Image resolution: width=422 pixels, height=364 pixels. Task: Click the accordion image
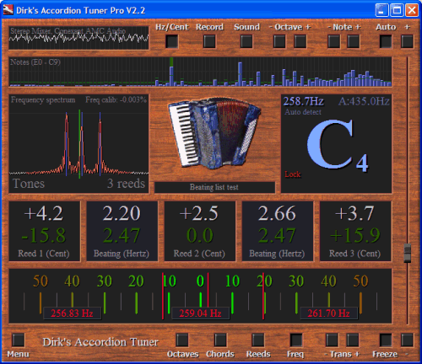coord(214,133)
